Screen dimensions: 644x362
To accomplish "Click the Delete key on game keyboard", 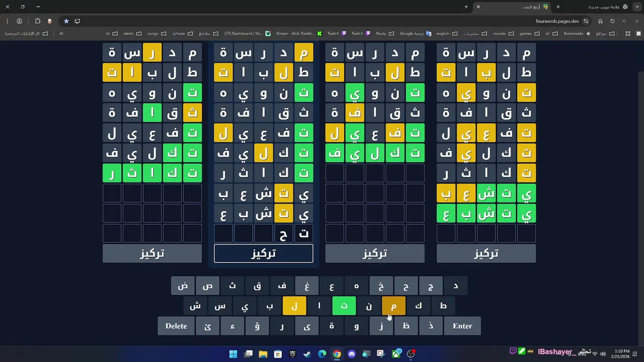I will point(176,326).
